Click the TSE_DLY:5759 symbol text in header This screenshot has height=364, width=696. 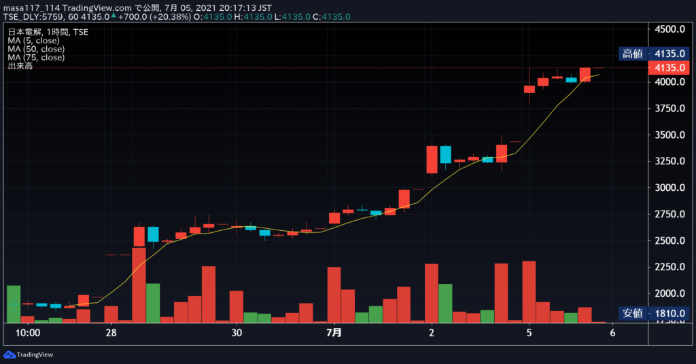click(34, 17)
